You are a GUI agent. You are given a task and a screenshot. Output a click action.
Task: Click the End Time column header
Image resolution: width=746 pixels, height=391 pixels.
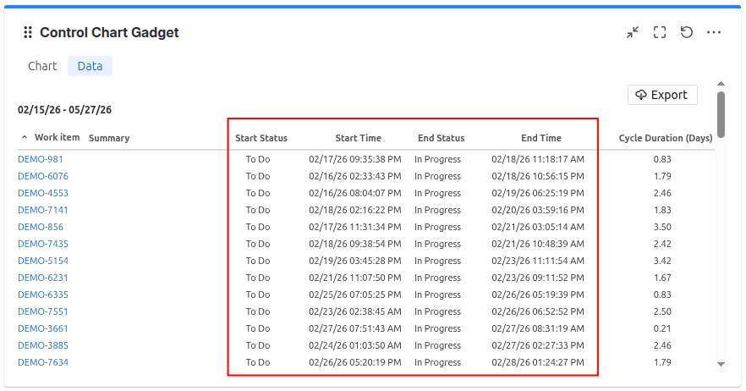click(x=541, y=138)
